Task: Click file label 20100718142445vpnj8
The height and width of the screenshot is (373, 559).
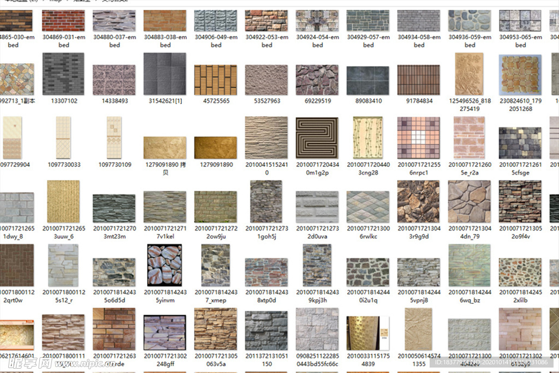Action: 419,296
